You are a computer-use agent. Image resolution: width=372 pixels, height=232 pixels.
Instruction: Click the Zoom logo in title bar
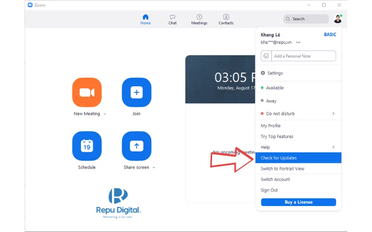pyautogui.click(x=30, y=5)
